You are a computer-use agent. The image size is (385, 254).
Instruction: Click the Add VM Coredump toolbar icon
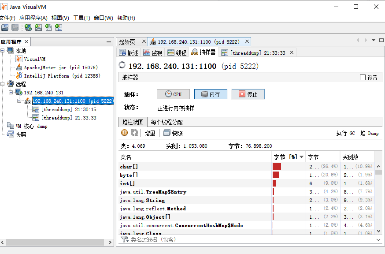coord(48,28)
